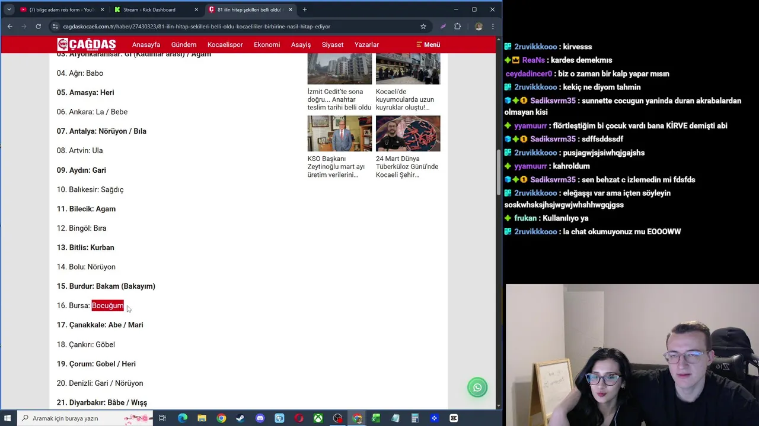Open Chrome's three-dot menu
The image size is (759, 426).
click(493, 26)
